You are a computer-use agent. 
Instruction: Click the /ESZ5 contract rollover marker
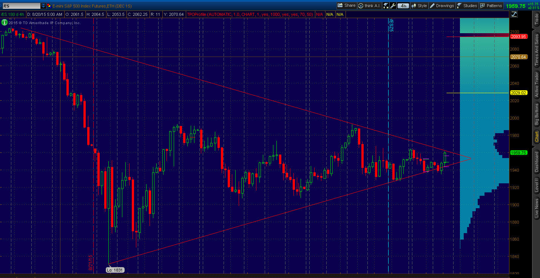pyautogui.click(x=392, y=25)
